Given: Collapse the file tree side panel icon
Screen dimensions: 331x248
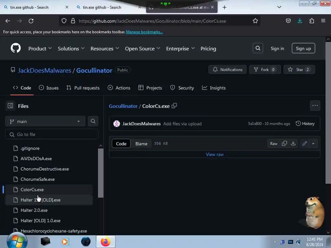Looking at the screenshot, I should coord(10,106).
